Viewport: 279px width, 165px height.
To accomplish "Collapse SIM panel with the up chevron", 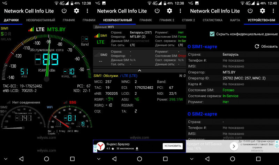I will point(139,71).
